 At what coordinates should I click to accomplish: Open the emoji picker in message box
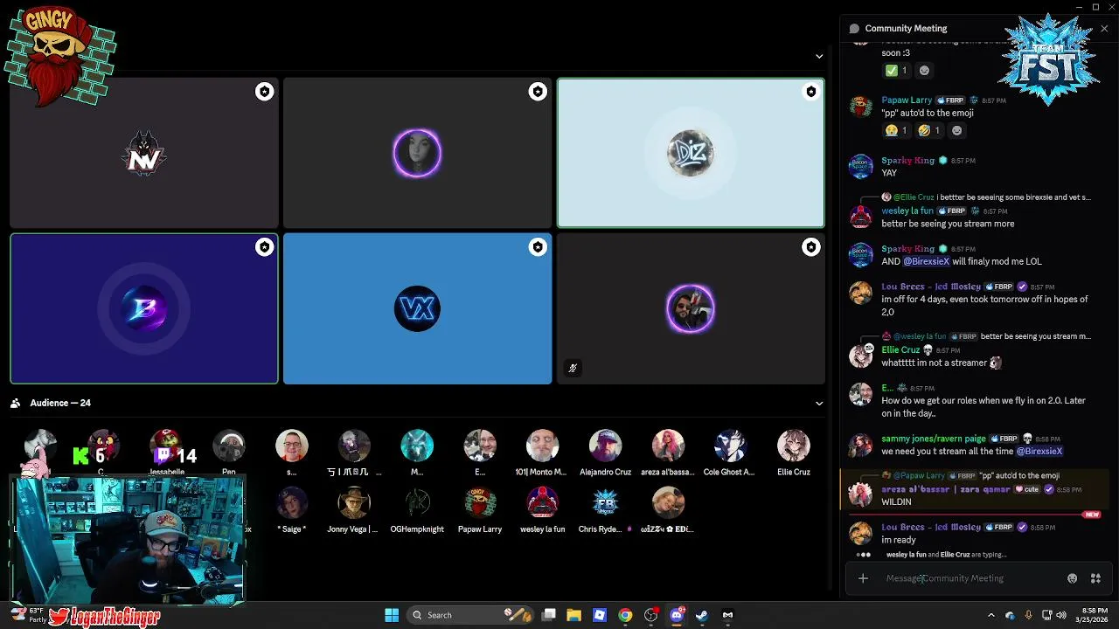tap(1072, 578)
